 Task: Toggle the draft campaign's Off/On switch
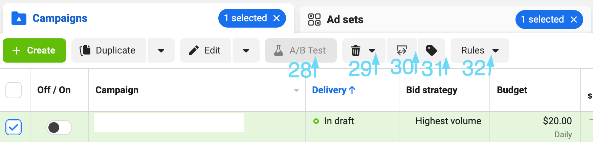pyautogui.click(x=59, y=128)
